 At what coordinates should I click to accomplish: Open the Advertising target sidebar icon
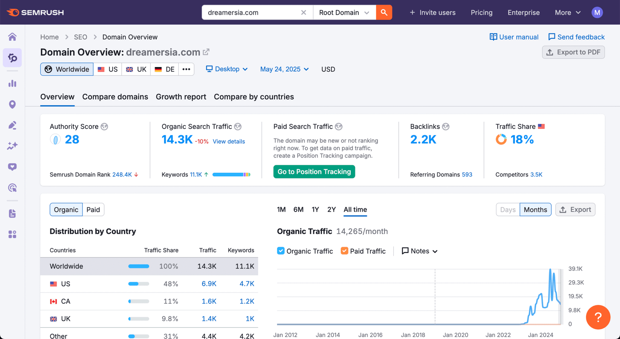tap(12, 188)
